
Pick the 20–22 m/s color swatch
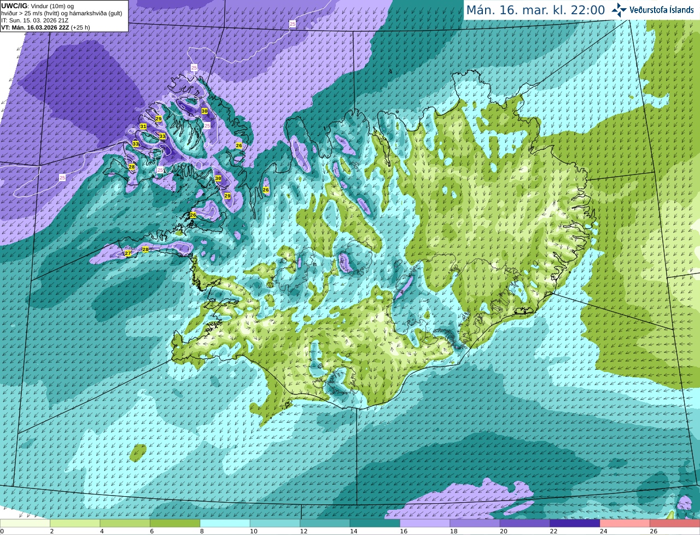pyautogui.click(x=525, y=523)
